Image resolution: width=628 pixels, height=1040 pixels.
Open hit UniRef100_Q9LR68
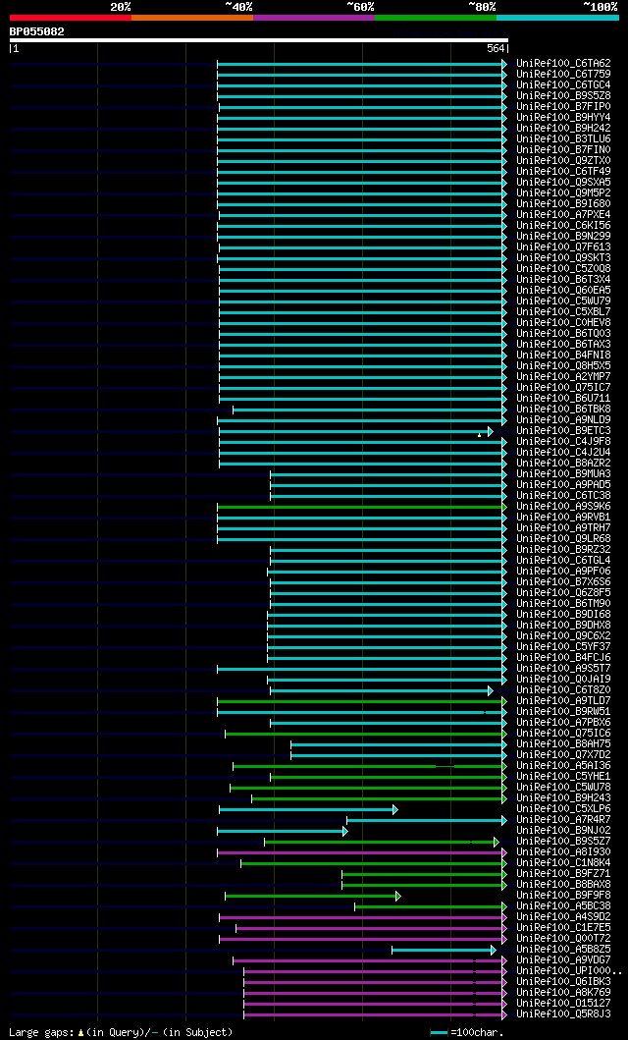[564, 538]
